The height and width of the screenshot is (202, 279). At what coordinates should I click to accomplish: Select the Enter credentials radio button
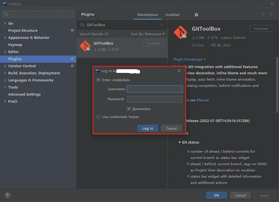click(98, 80)
